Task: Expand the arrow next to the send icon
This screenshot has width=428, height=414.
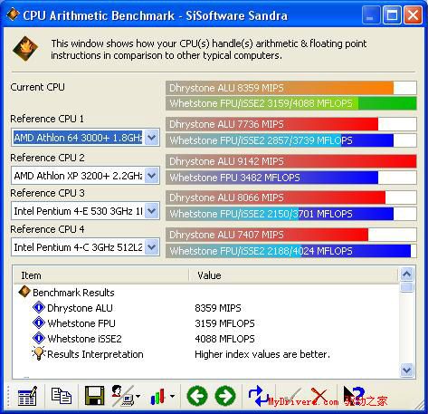Action: pyautogui.click(x=138, y=396)
